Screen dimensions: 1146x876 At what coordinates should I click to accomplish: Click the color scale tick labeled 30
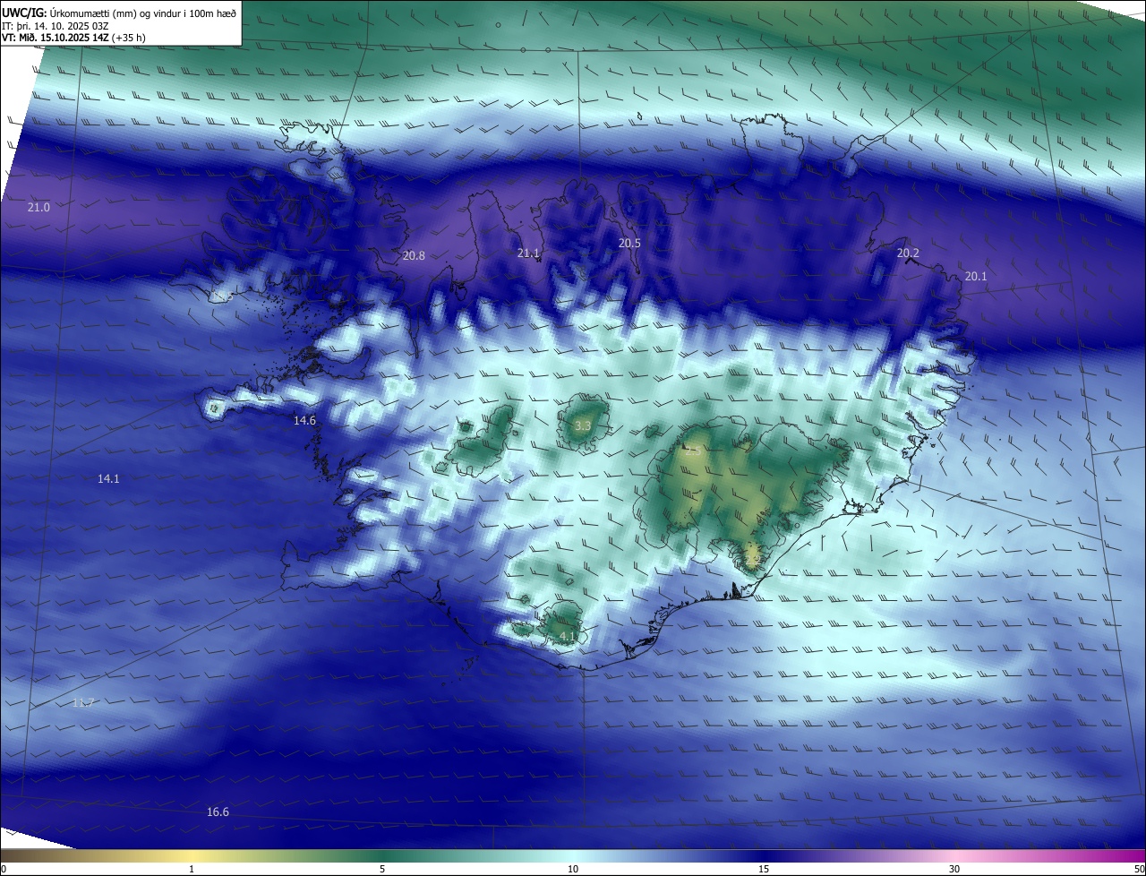pyautogui.click(x=954, y=869)
